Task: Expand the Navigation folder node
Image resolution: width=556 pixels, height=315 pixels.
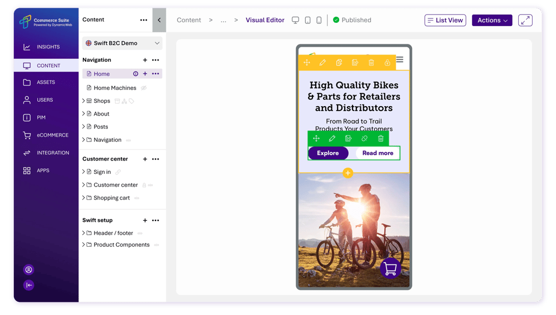Action: tap(84, 139)
